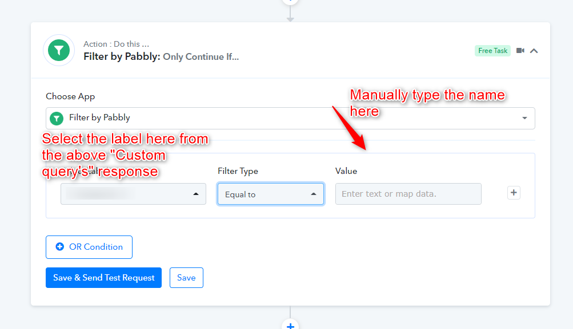The height and width of the screenshot is (329, 573).
Task: Open the Filter Type dropdown set to Equal to
Action: point(270,194)
